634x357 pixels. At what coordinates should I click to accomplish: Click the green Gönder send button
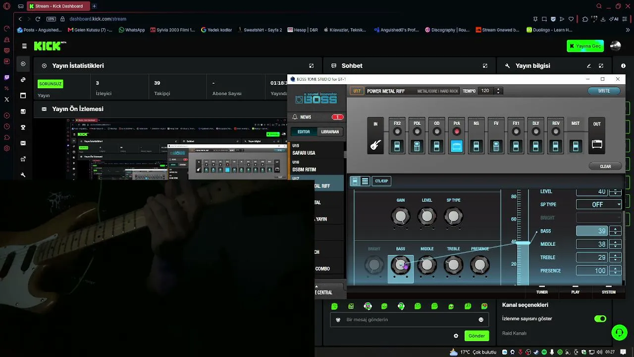476,336
